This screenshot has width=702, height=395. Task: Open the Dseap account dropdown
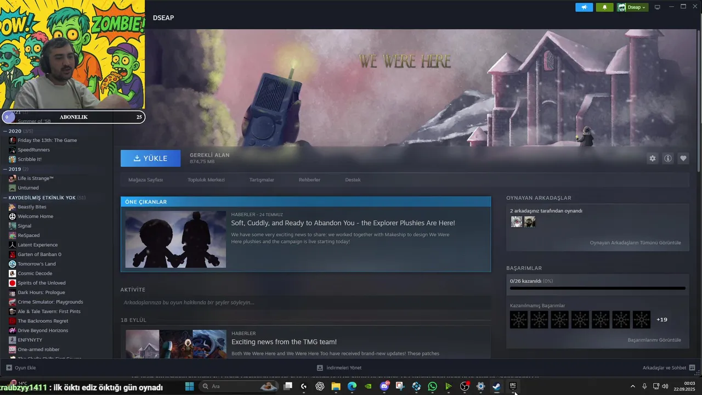(632, 7)
